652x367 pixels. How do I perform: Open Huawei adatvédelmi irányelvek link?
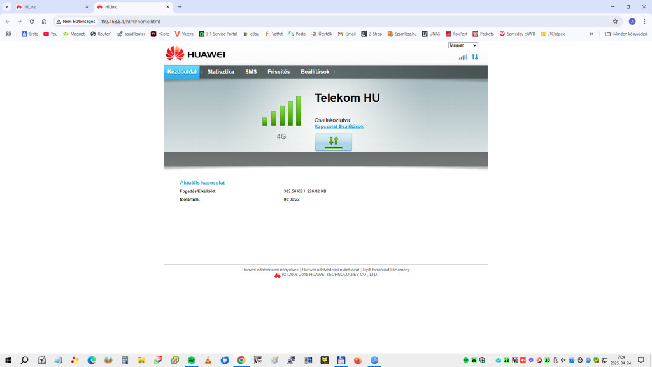coord(270,270)
